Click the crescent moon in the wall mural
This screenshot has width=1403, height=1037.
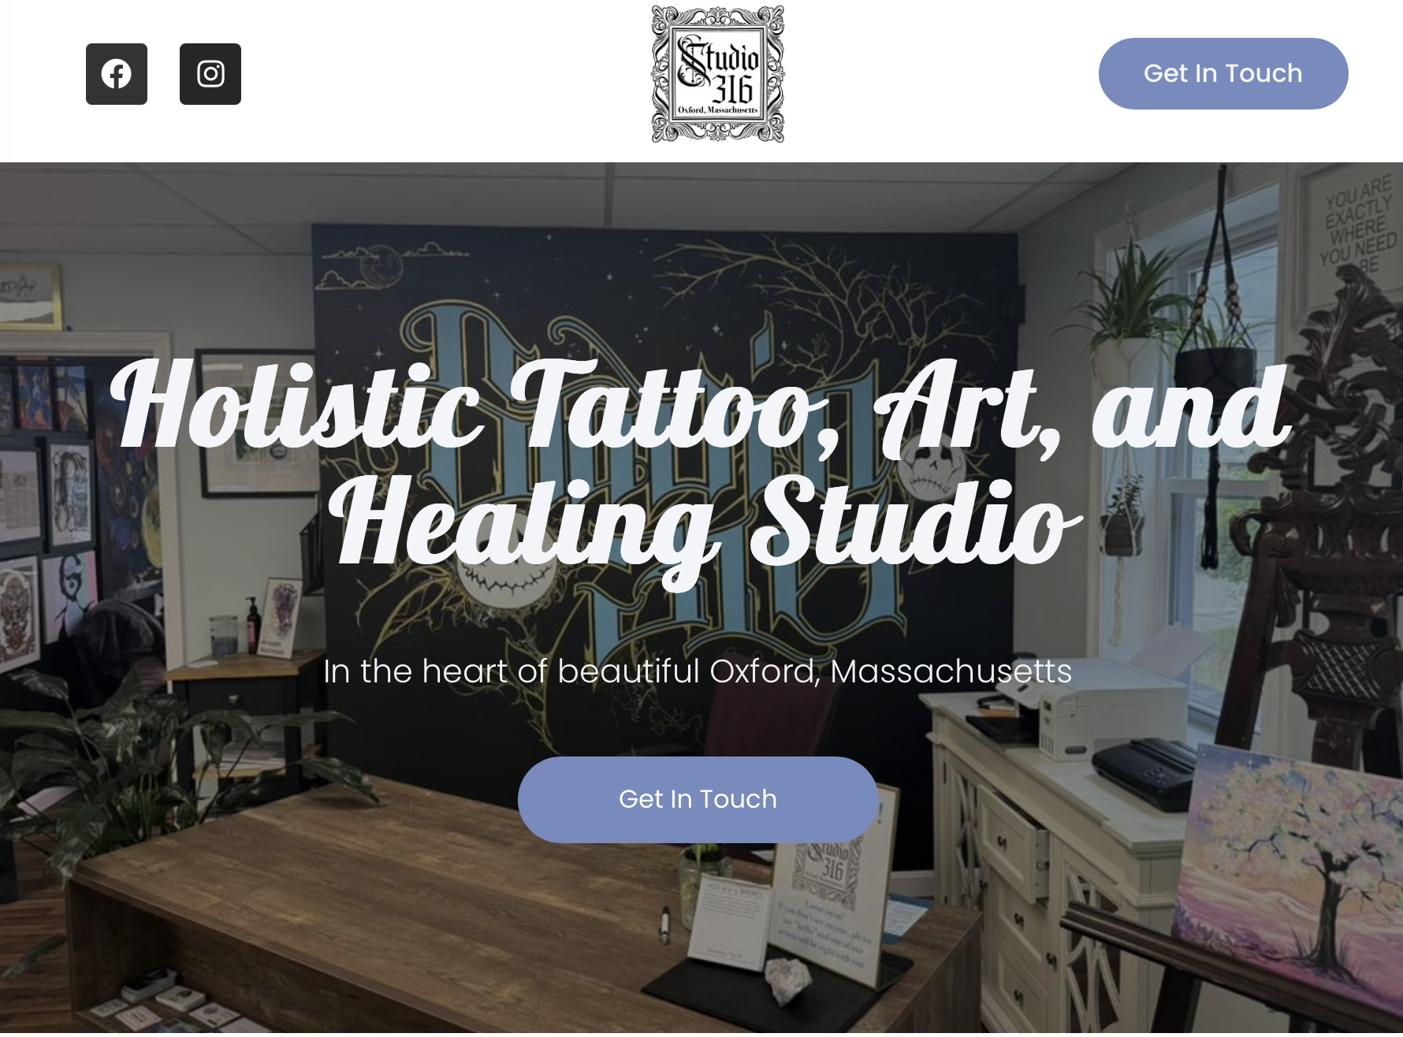click(382, 266)
